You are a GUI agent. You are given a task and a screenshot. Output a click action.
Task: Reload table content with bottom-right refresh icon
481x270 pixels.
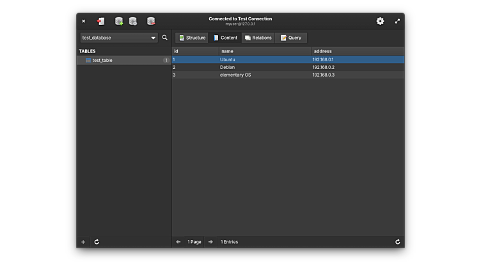coord(398,242)
